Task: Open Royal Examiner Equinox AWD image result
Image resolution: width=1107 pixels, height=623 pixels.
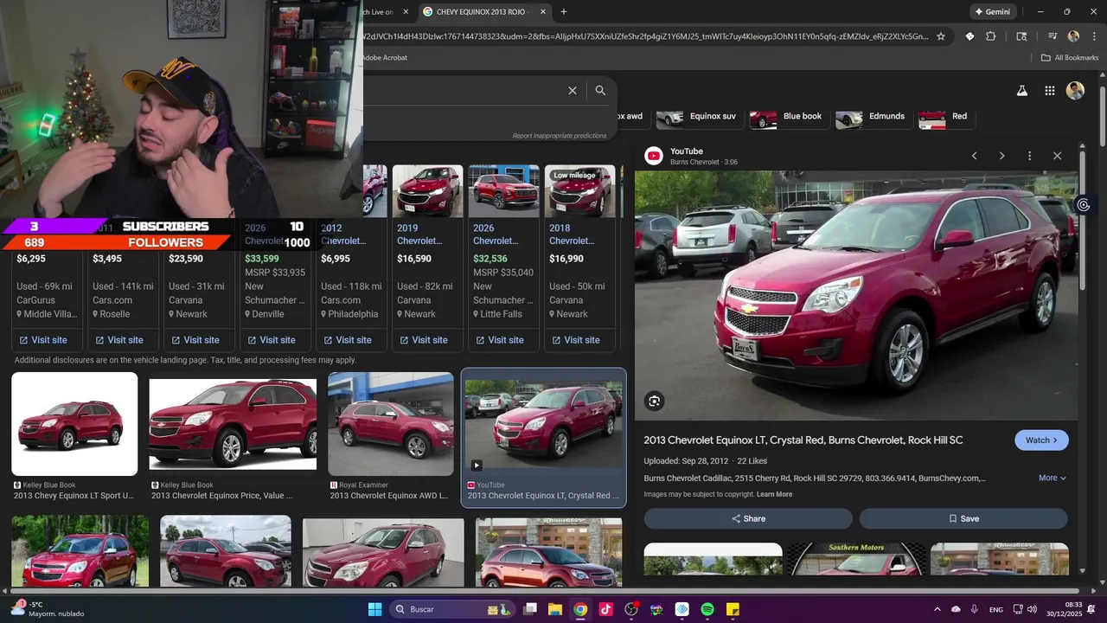Action: 390,424
